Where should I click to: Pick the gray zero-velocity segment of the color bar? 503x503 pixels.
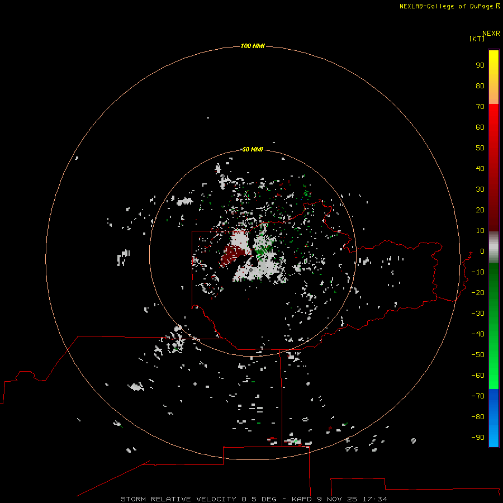click(x=493, y=248)
